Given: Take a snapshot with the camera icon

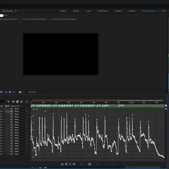Looking at the screenshot, I should pyautogui.click(x=20, y=92).
